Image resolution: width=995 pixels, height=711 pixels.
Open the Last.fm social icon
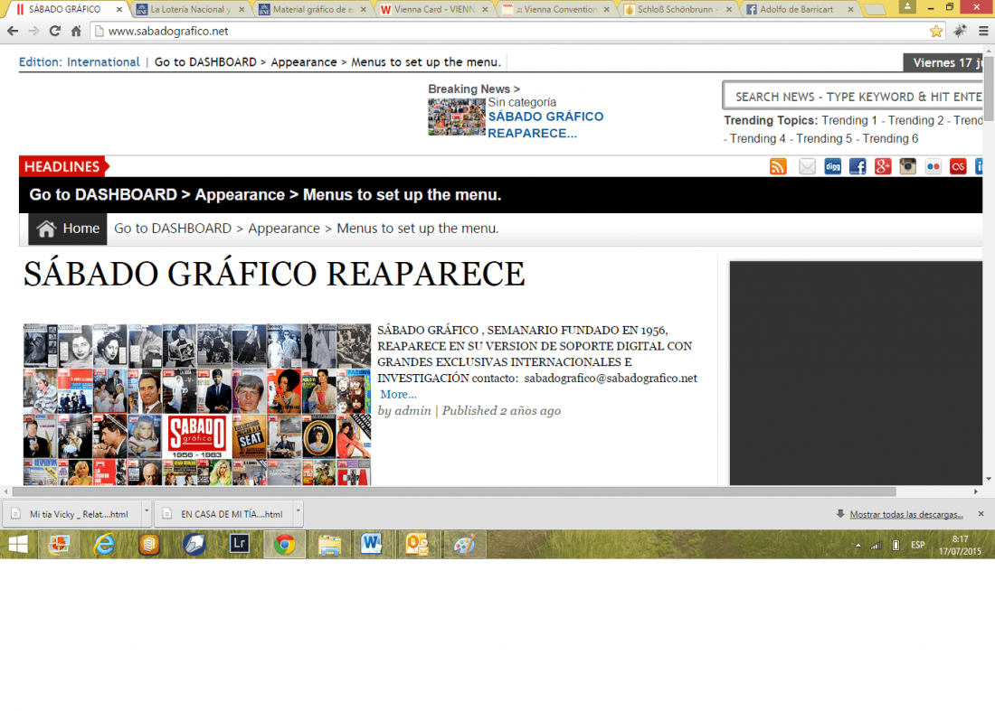pos(958,166)
